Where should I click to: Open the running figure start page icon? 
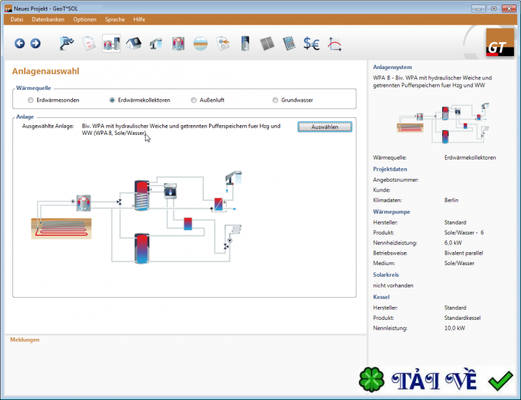click(x=67, y=43)
